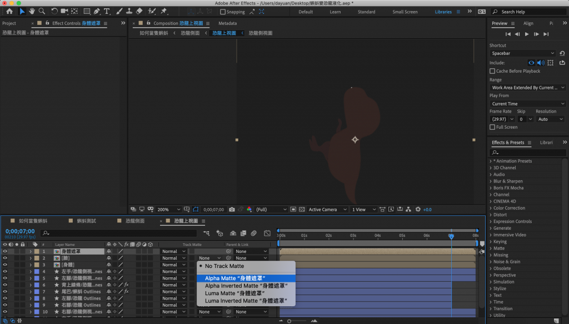Hide layer 7 尾巴/蝌蚪 Outlines eye icon
The image size is (569, 324).
pos(4,291)
